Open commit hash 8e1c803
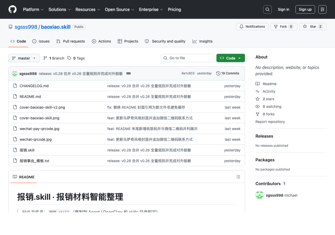The width and height of the screenshot is (335, 235). point(188,73)
